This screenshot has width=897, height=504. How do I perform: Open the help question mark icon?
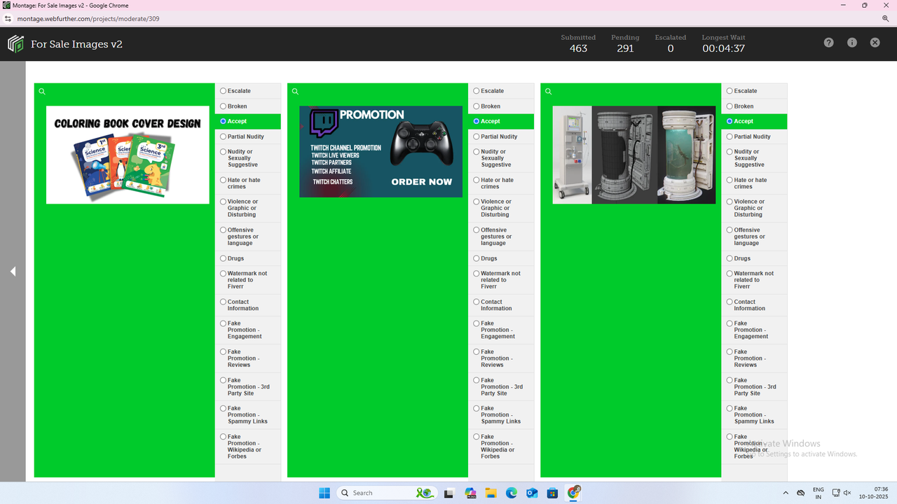pos(828,43)
